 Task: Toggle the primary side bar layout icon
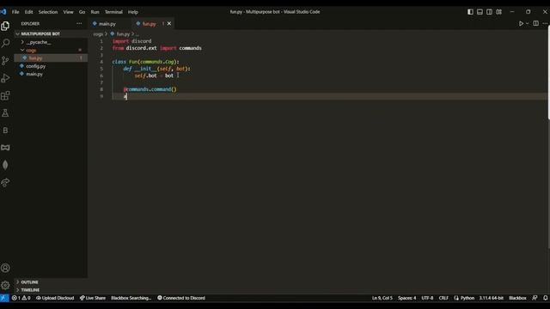pos(470,11)
